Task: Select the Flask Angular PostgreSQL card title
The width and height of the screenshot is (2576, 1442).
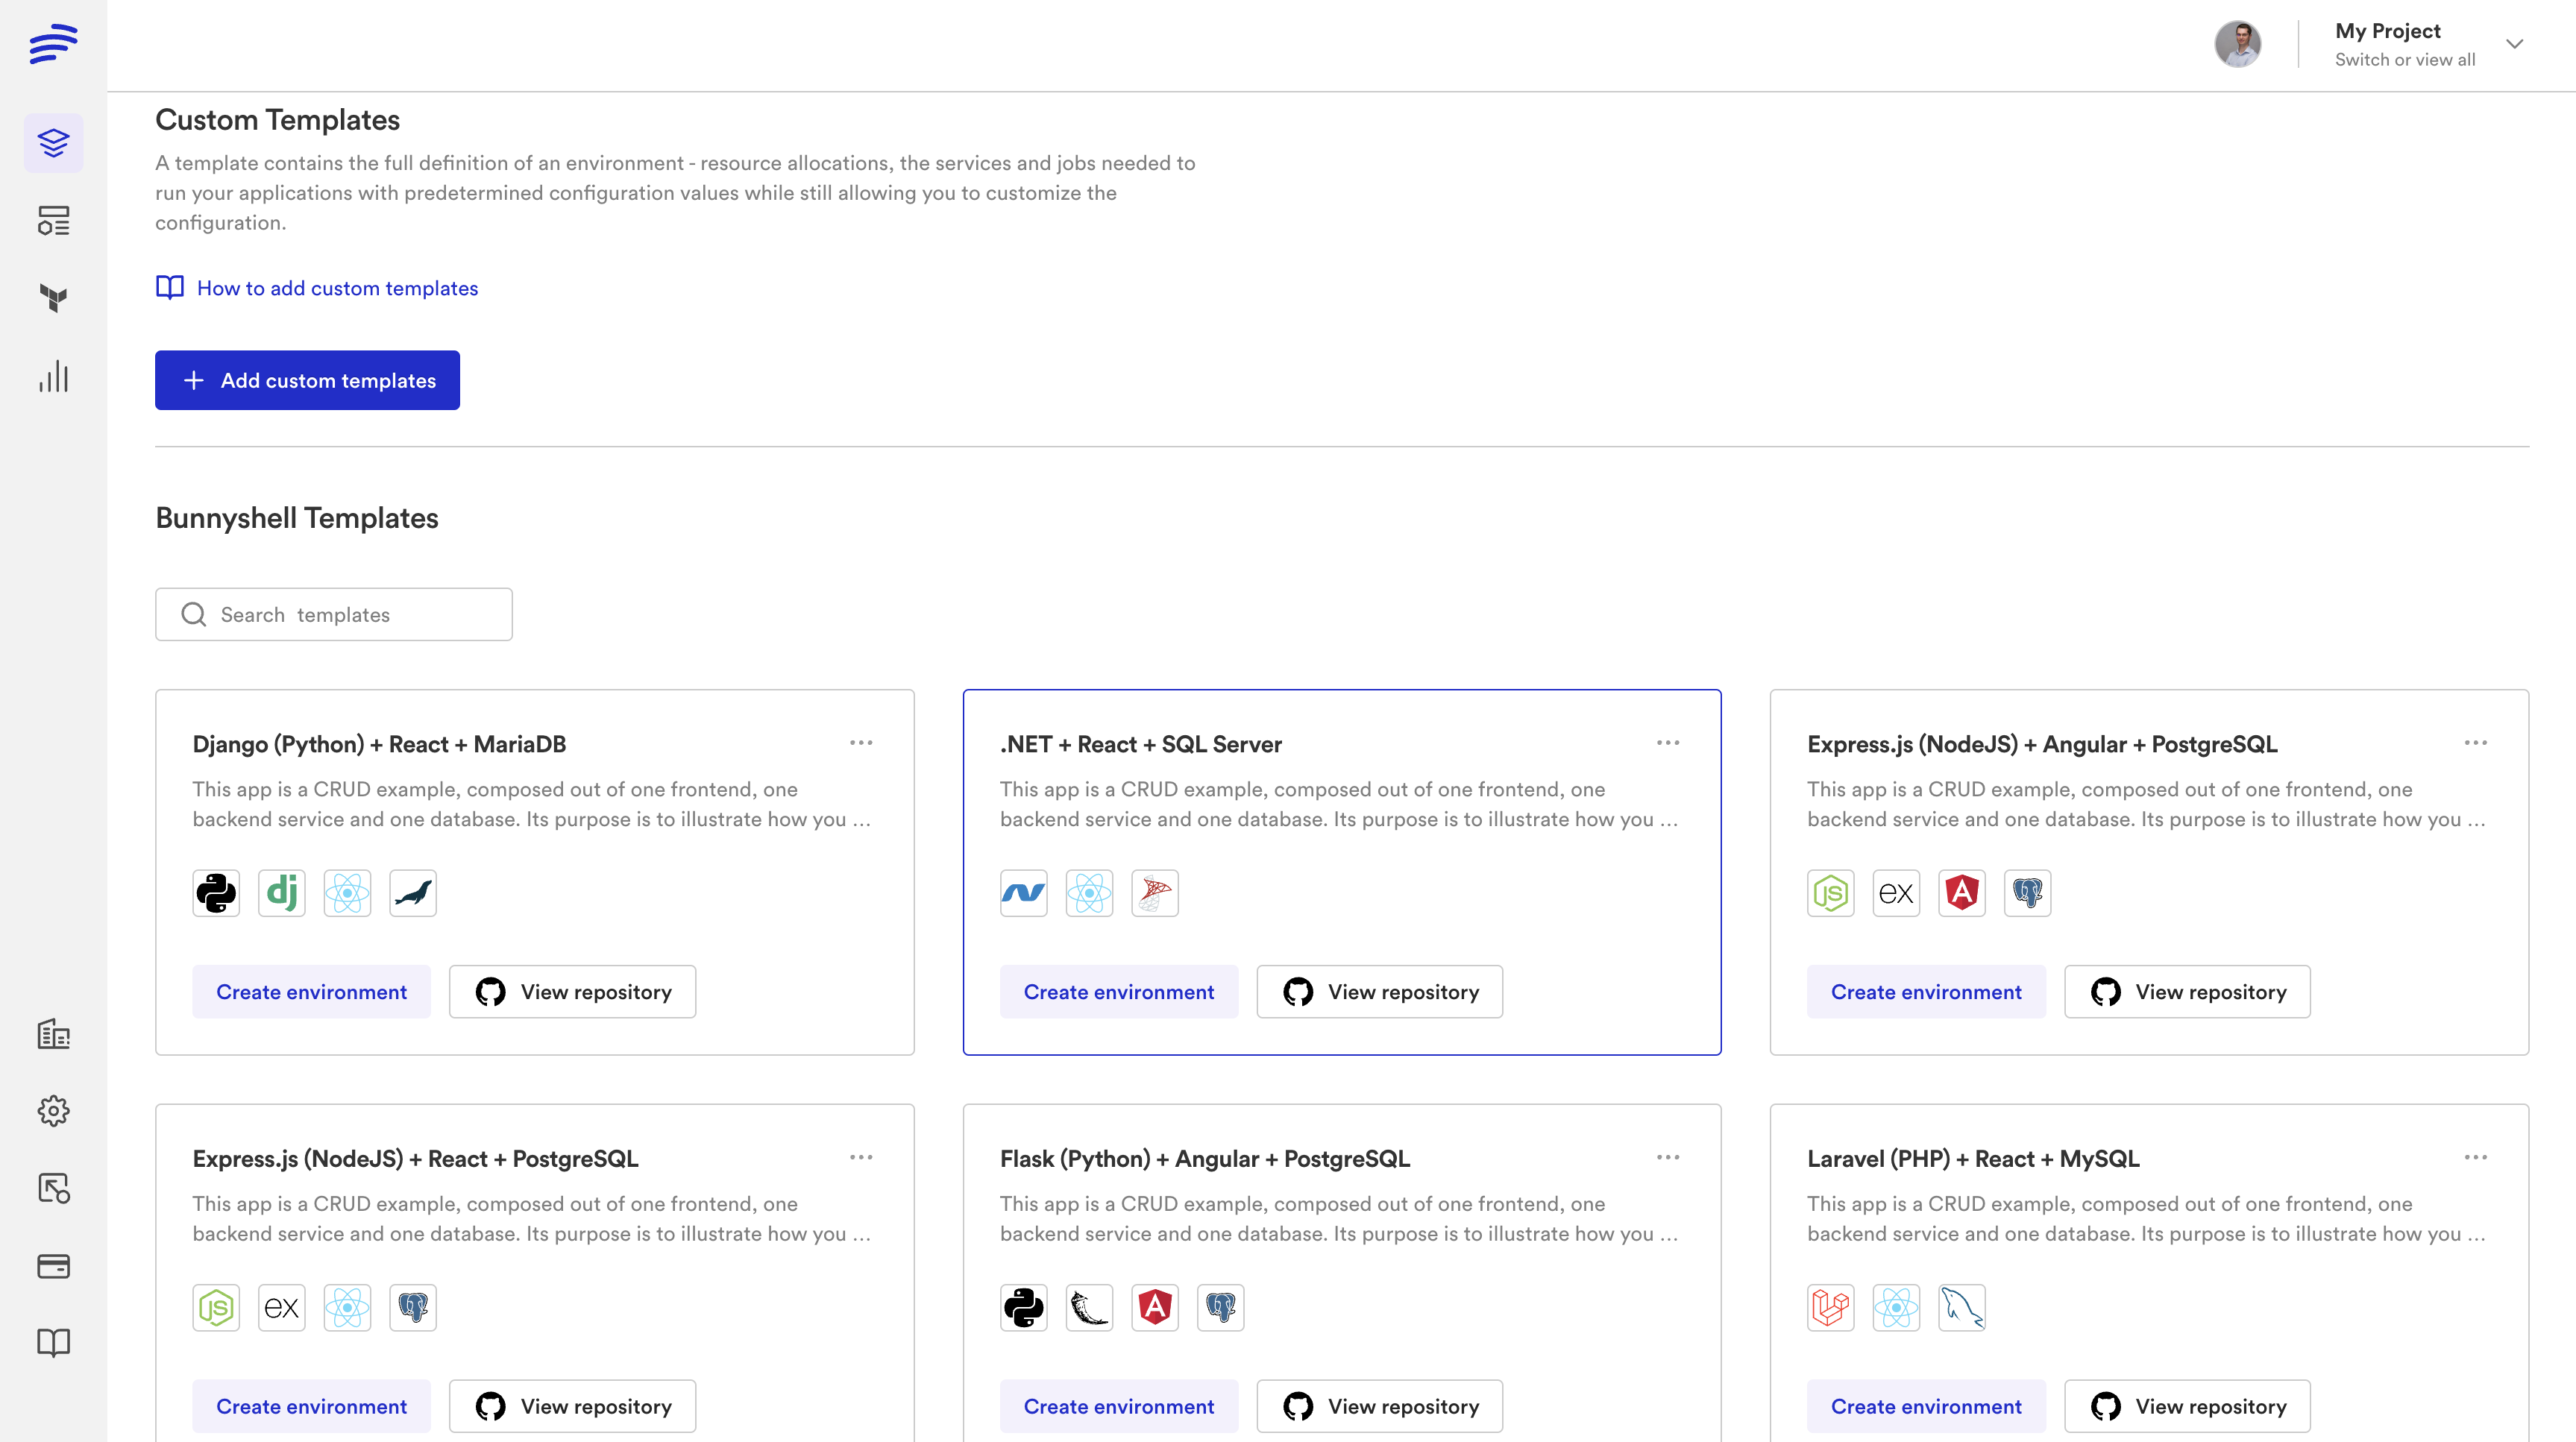Action: pyautogui.click(x=1204, y=1159)
